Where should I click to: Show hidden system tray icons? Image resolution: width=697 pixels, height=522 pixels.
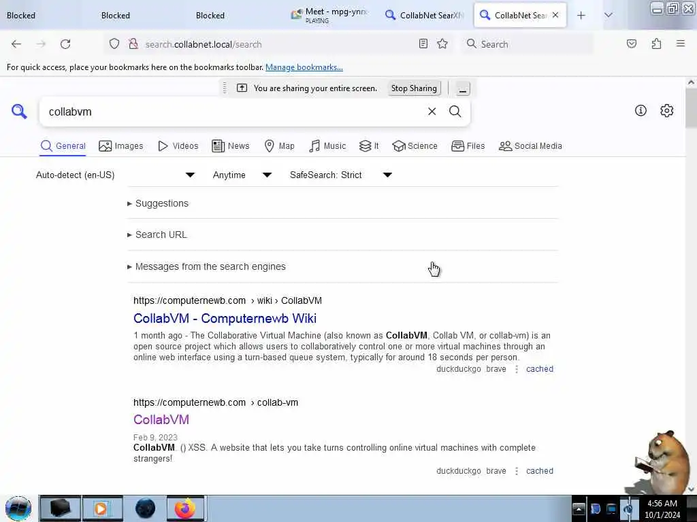tap(579, 508)
